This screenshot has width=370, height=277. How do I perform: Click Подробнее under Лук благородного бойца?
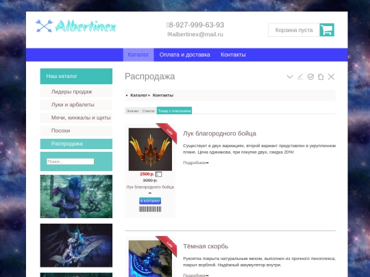pos(195,163)
